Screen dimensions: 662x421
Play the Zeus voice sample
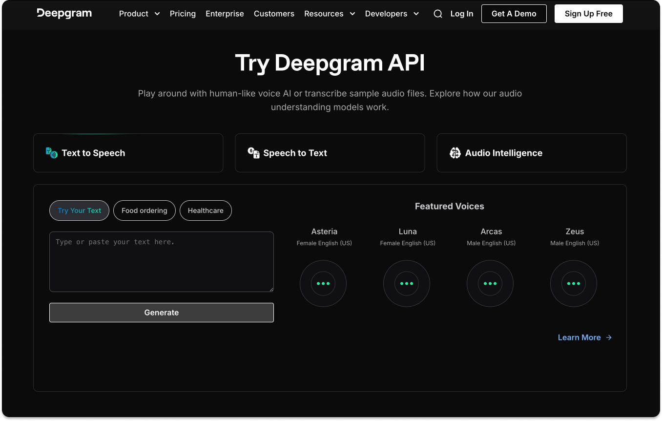(x=574, y=284)
